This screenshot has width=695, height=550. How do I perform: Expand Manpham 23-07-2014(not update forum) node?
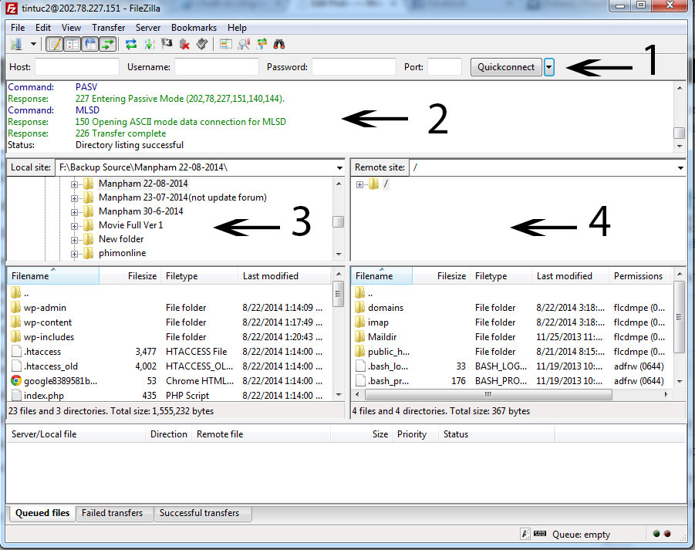75,198
